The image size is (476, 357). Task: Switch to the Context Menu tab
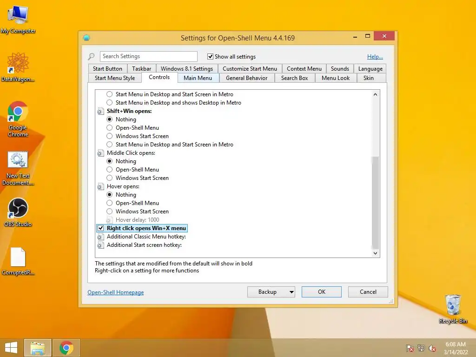304,69
